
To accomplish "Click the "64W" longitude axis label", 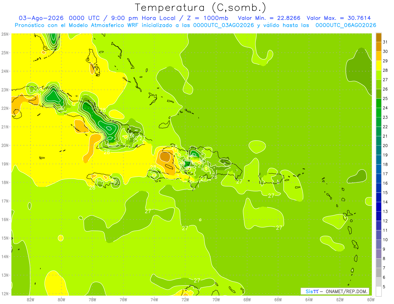I will tap(309, 299).
